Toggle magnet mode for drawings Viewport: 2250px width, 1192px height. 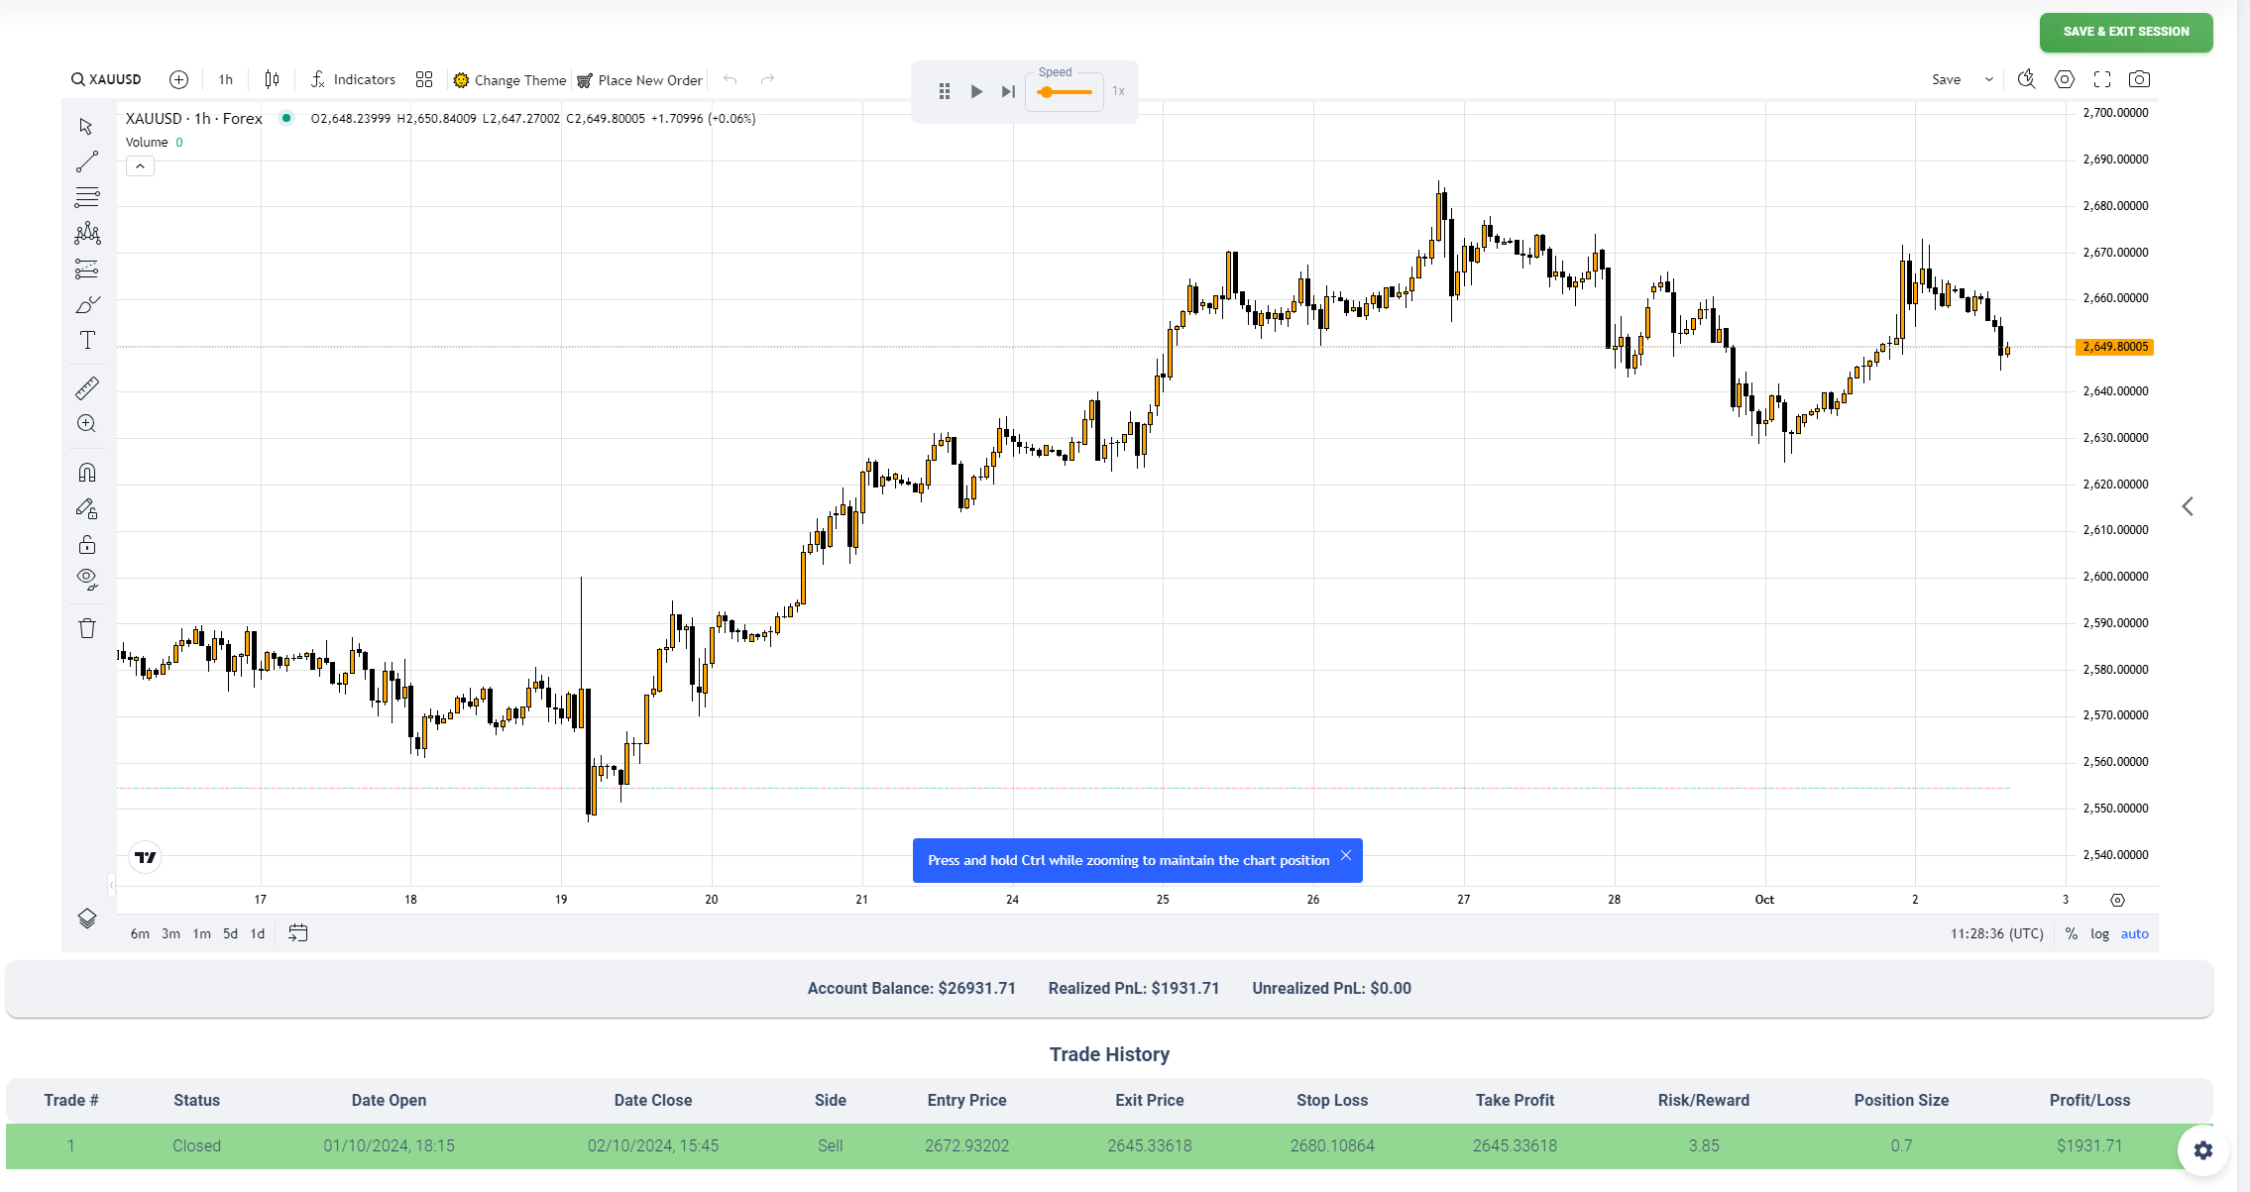[x=86, y=472]
